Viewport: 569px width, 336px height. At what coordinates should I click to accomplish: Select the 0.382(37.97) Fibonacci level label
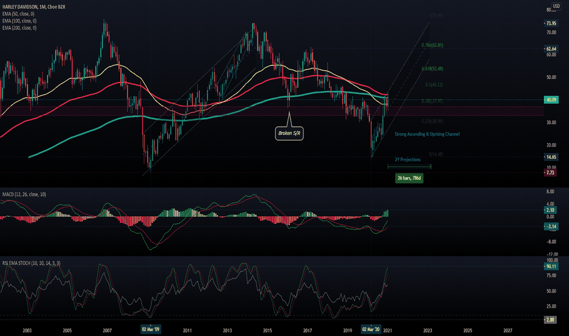[432, 101]
